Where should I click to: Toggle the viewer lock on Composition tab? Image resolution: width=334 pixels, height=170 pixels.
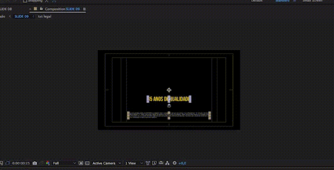pyautogui.click(x=41, y=9)
